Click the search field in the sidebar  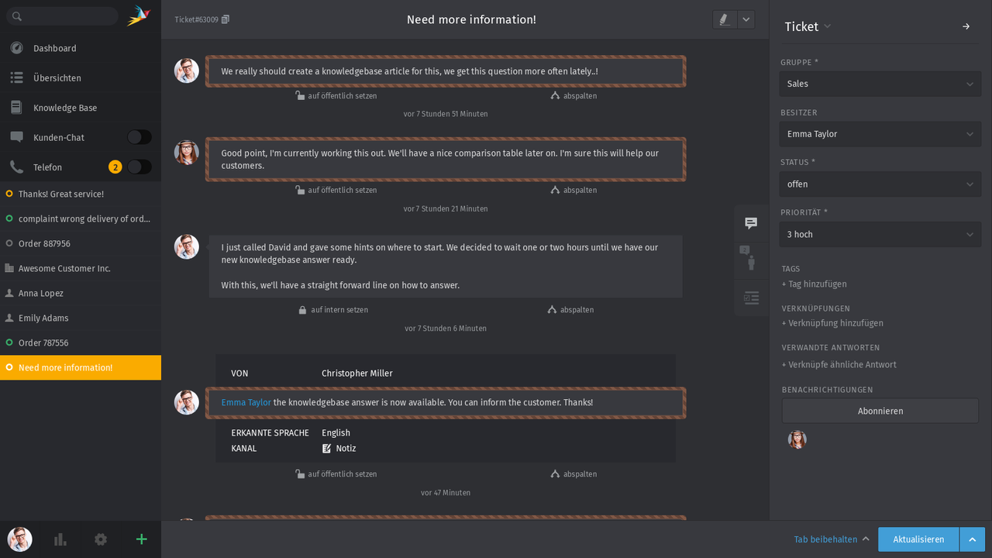point(62,15)
